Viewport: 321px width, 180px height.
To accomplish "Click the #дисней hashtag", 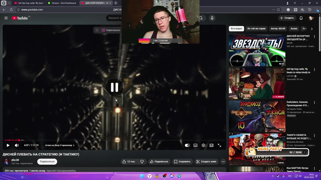I will click(51, 171).
